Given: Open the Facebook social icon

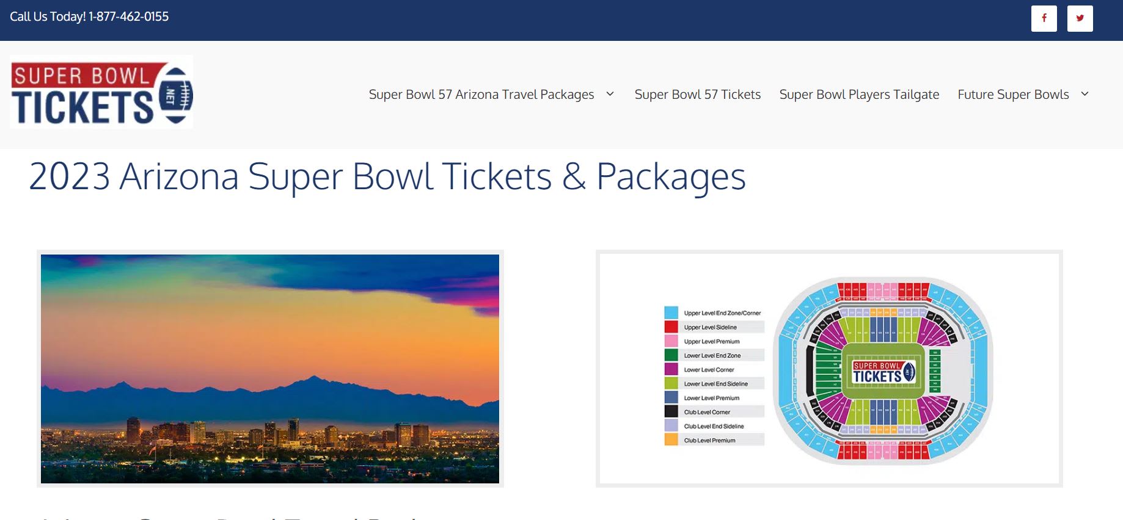Looking at the screenshot, I should tap(1044, 18).
